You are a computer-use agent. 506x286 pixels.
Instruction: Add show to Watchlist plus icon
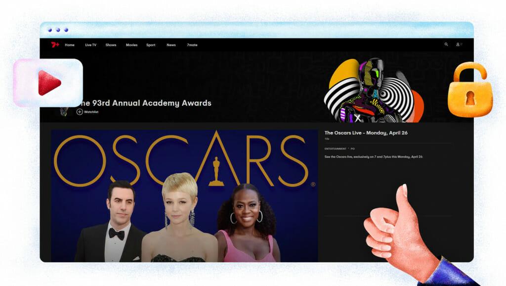80,112
